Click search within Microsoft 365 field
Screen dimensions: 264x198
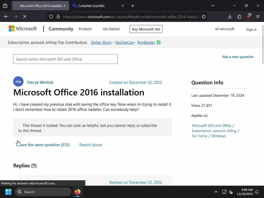65,59
